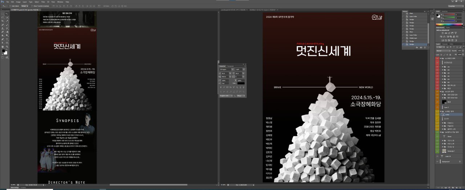Select the Eraser tool
Viewport: 465px width, 190px height.
click(x=3, y=32)
